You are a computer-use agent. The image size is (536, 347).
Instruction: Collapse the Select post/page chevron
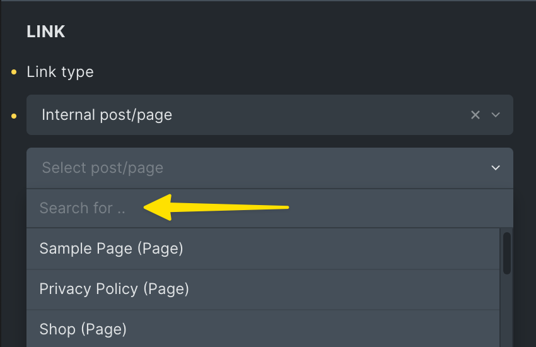click(496, 168)
